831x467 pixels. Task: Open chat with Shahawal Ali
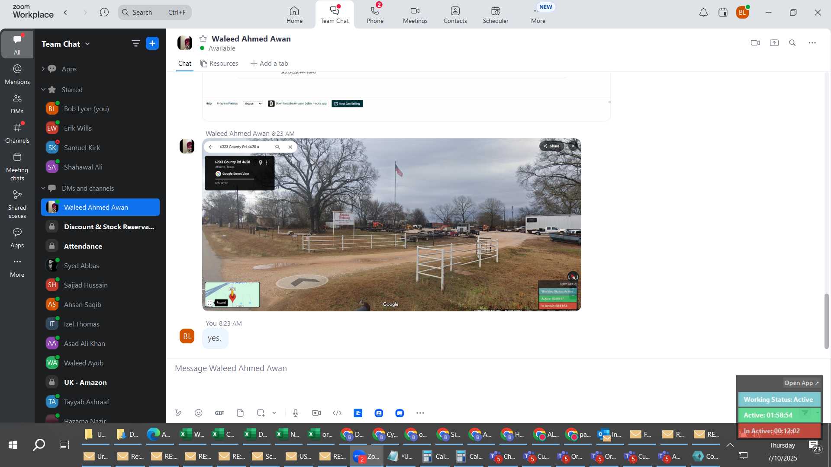[100, 167]
